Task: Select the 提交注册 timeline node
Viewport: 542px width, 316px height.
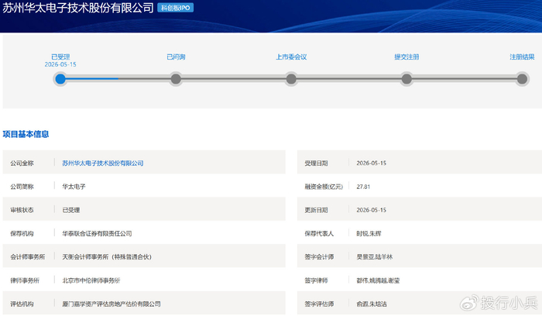Action: (x=406, y=79)
